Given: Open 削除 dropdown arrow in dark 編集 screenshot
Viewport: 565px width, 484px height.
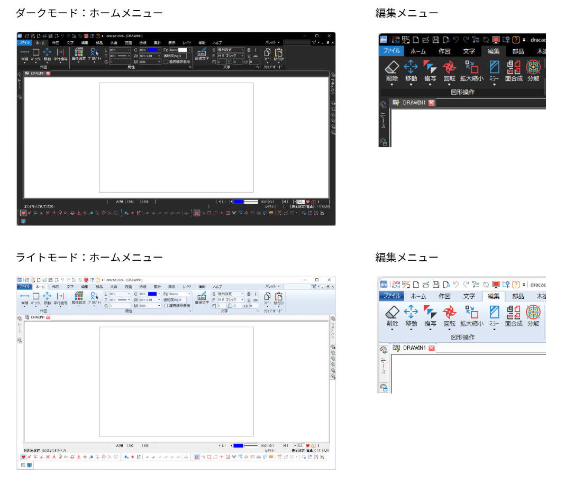Looking at the screenshot, I should tap(391, 85).
